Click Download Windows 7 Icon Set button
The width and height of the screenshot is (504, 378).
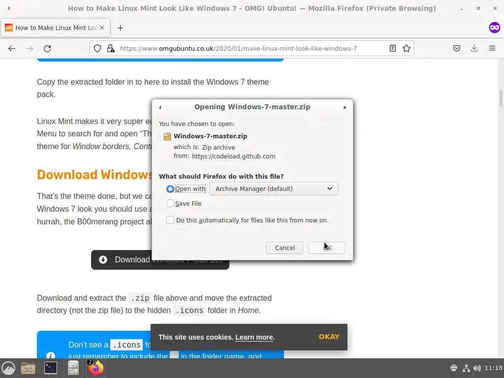(160, 260)
